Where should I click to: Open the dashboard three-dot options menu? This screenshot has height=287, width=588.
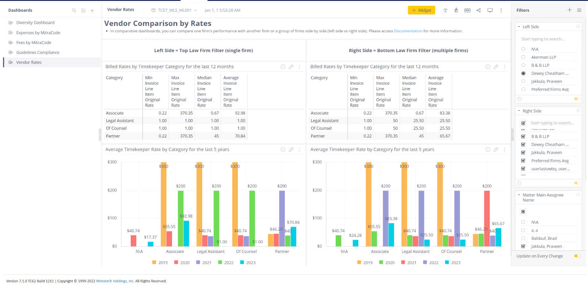501,10
